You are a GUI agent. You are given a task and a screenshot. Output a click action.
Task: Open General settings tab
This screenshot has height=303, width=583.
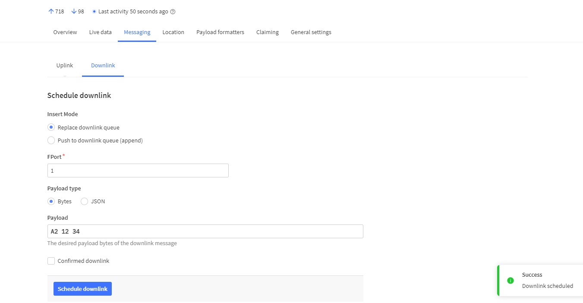[311, 32]
